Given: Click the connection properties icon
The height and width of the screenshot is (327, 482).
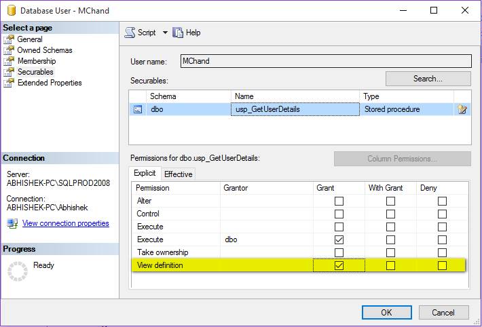Looking at the screenshot, I should [x=12, y=223].
